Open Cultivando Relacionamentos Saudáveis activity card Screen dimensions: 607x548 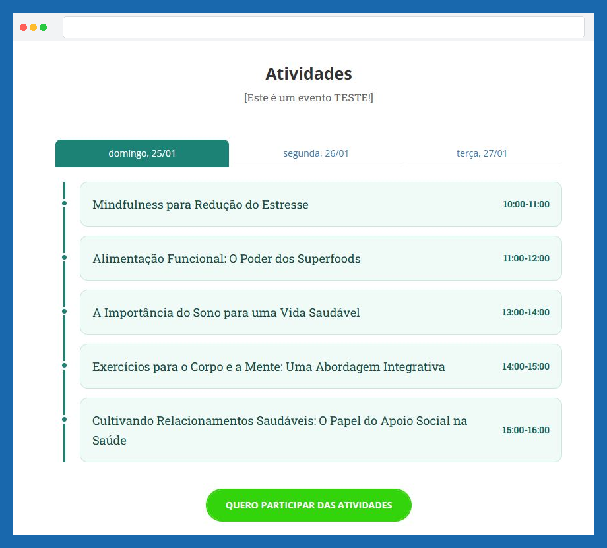click(321, 430)
